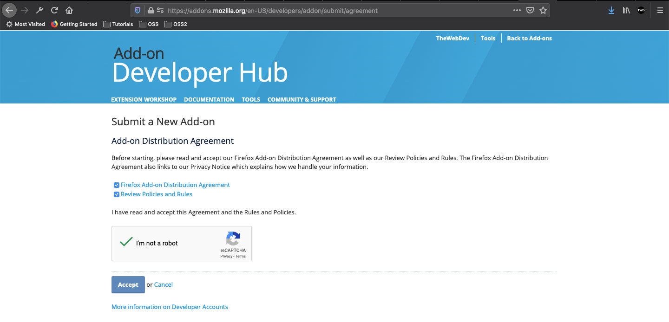Open Firefox Add-on Distribution Agreement link

click(x=175, y=185)
